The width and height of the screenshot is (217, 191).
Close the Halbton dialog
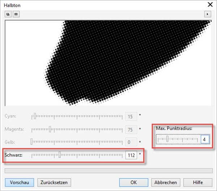click(x=209, y=5)
